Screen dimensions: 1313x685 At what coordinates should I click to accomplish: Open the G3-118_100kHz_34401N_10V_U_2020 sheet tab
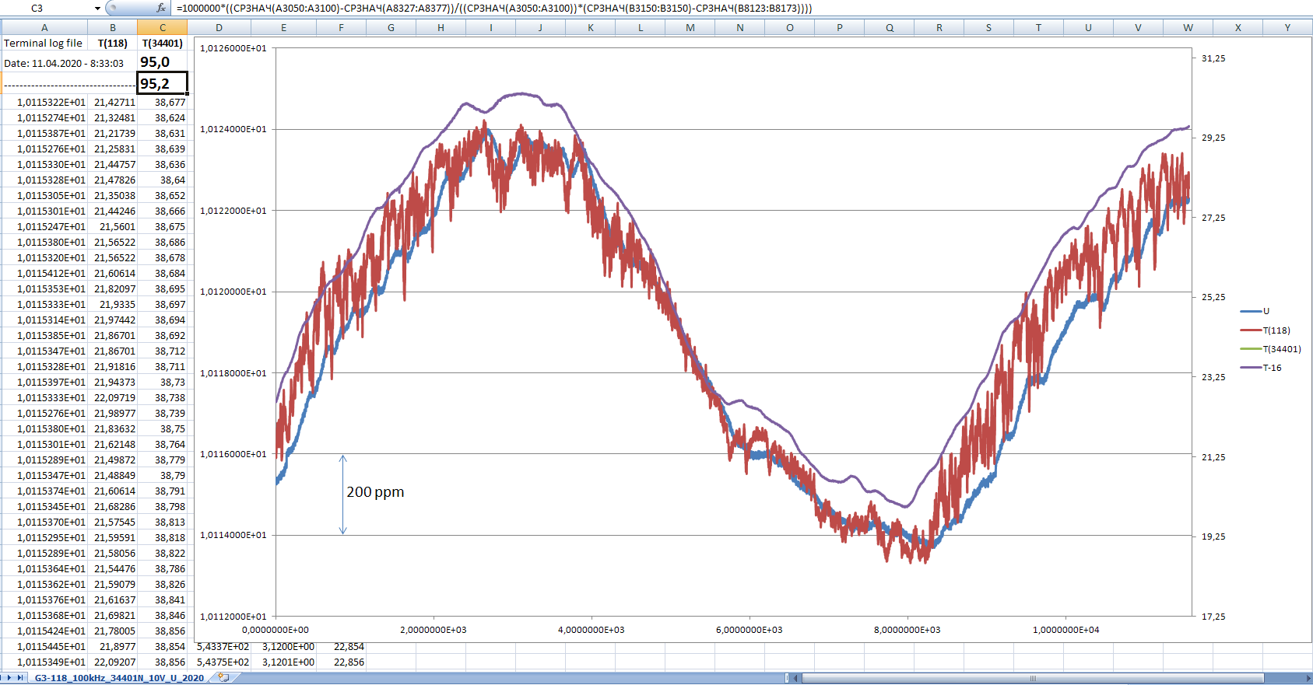119,678
